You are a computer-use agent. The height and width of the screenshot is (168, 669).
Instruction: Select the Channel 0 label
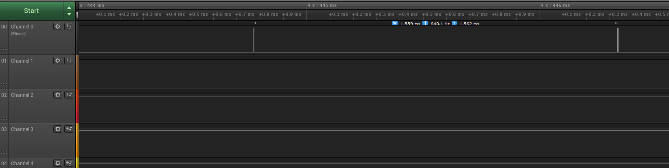coord(22,27)
